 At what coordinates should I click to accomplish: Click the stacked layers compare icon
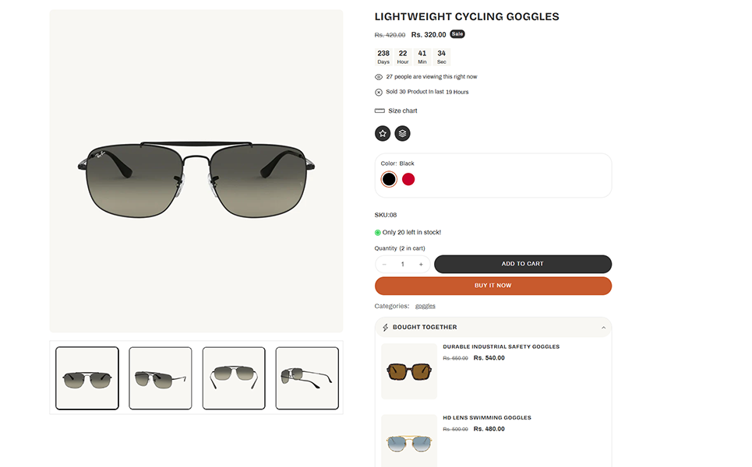point(402,133)
